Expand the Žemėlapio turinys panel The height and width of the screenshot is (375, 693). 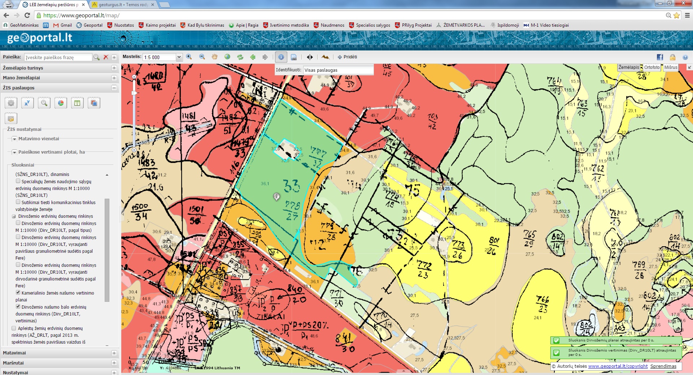114,68
